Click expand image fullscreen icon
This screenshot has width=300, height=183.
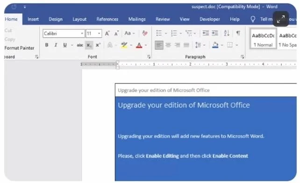click(281, 19)
